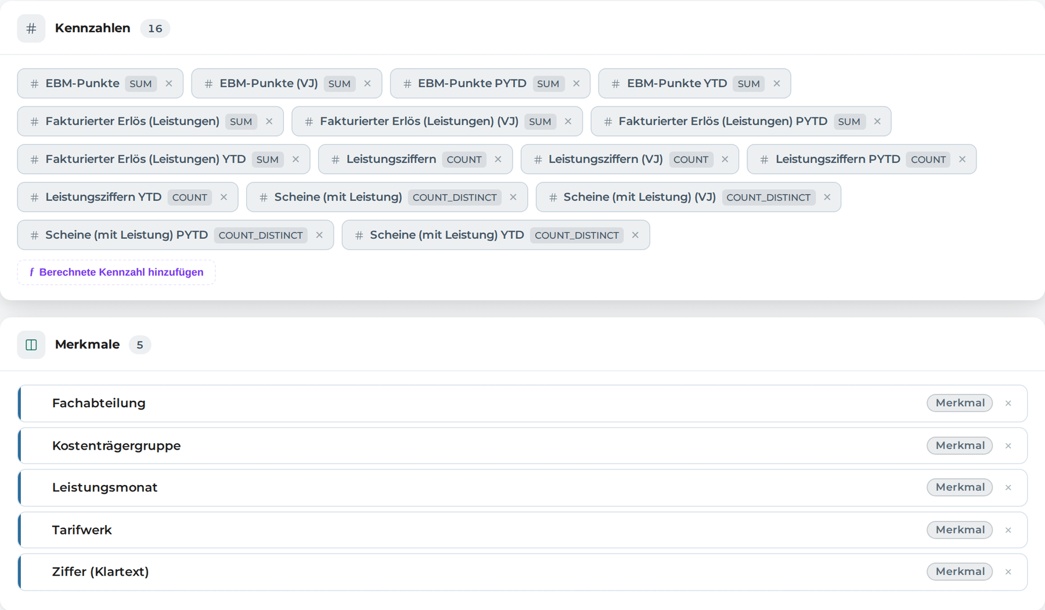Click the Kennzahlen count badge 16
Viewport: 1045px width, 610px height.
coord(155,28)
